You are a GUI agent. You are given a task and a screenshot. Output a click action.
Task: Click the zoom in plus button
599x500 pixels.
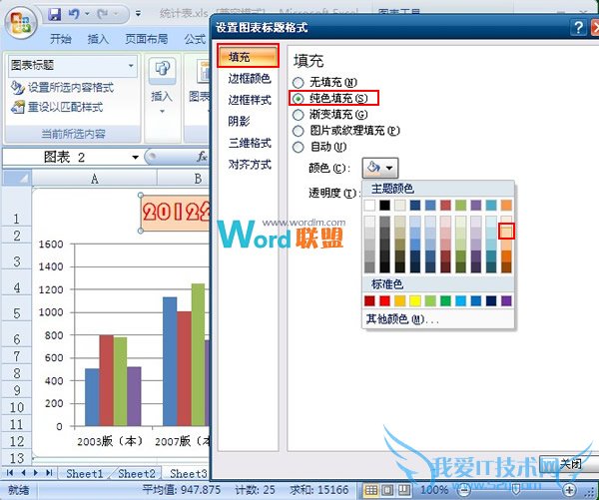click(x=569, y=490)
